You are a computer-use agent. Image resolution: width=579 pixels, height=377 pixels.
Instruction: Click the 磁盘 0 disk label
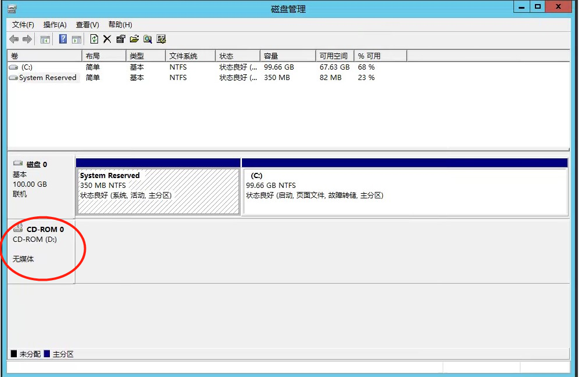tap(37, 164)
